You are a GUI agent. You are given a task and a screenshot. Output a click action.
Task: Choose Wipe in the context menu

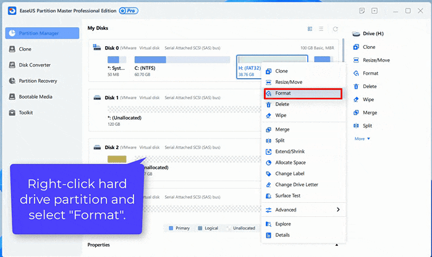pos(303,115)
